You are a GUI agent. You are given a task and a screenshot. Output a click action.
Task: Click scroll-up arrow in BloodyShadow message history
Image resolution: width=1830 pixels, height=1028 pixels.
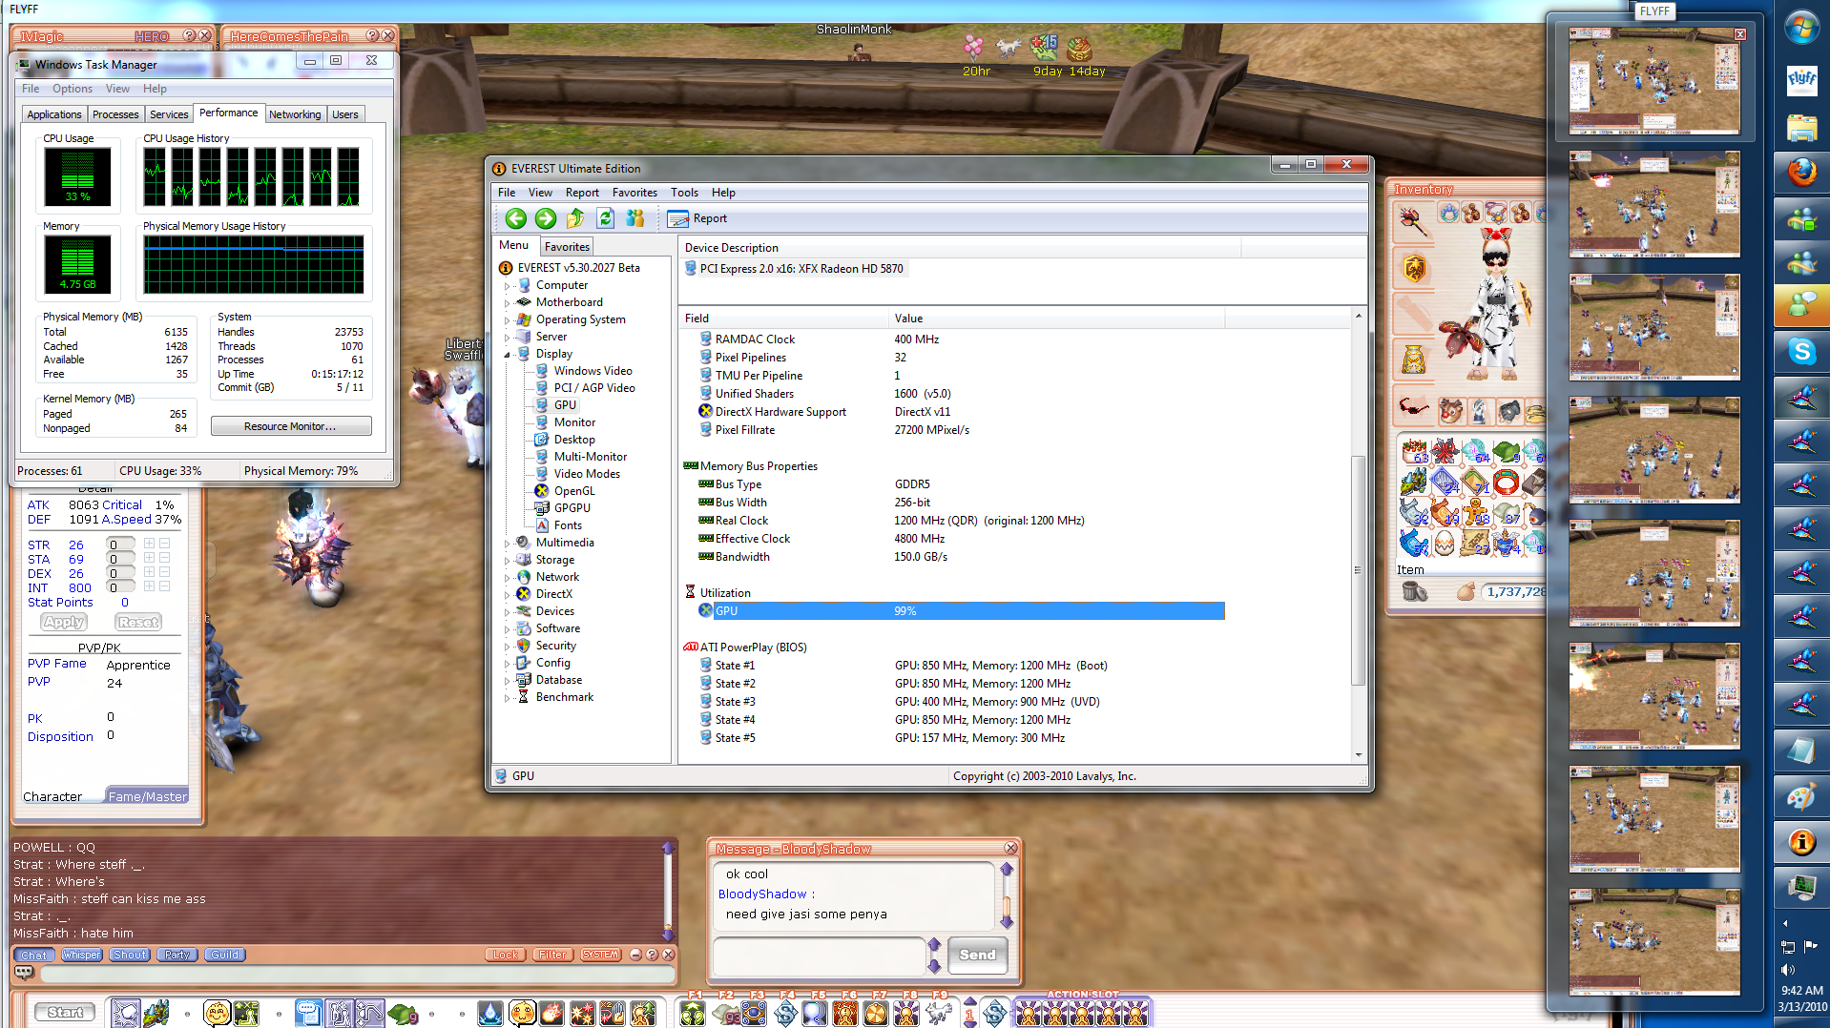coord(1006,870)
